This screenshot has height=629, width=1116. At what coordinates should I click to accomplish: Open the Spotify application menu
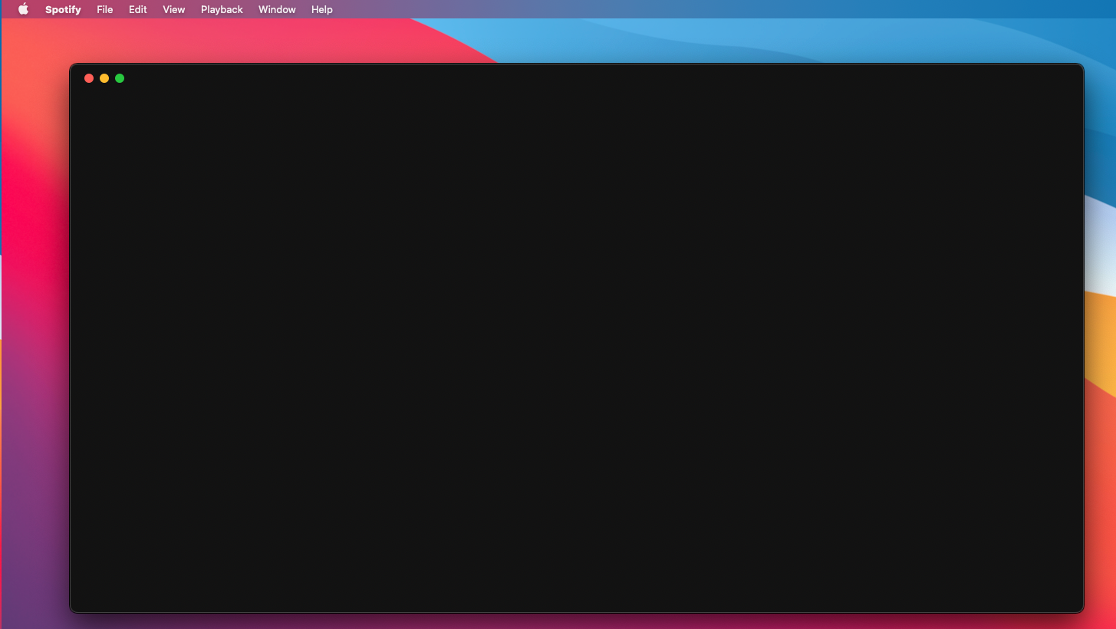63,9
